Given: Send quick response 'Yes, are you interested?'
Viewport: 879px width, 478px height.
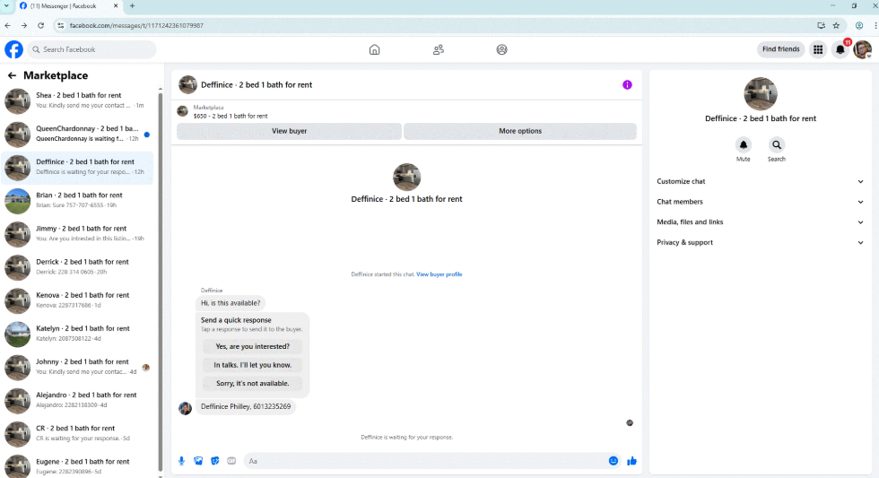Looking at the screenshot, I should (x=252, y=346).
